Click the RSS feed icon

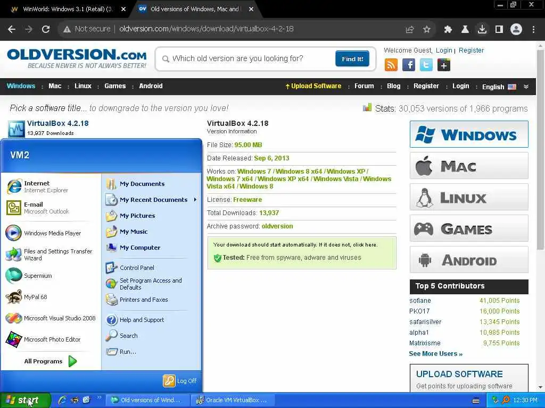coord(391,65)
